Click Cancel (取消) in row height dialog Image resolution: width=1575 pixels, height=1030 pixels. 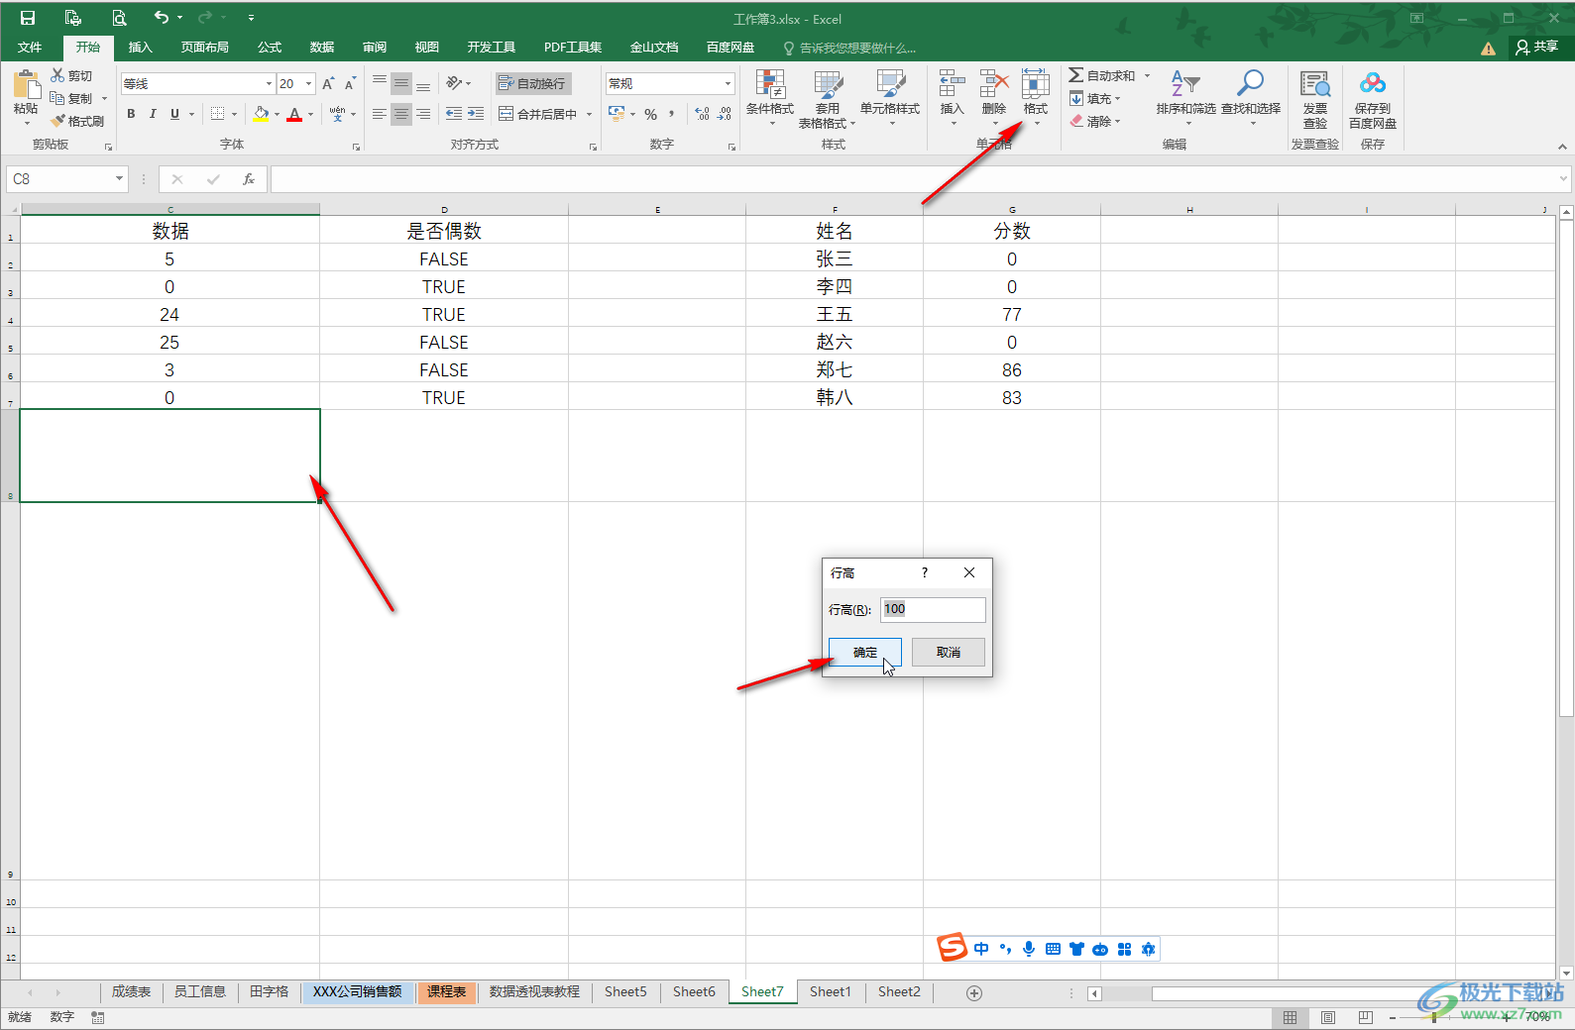[949, 652]
